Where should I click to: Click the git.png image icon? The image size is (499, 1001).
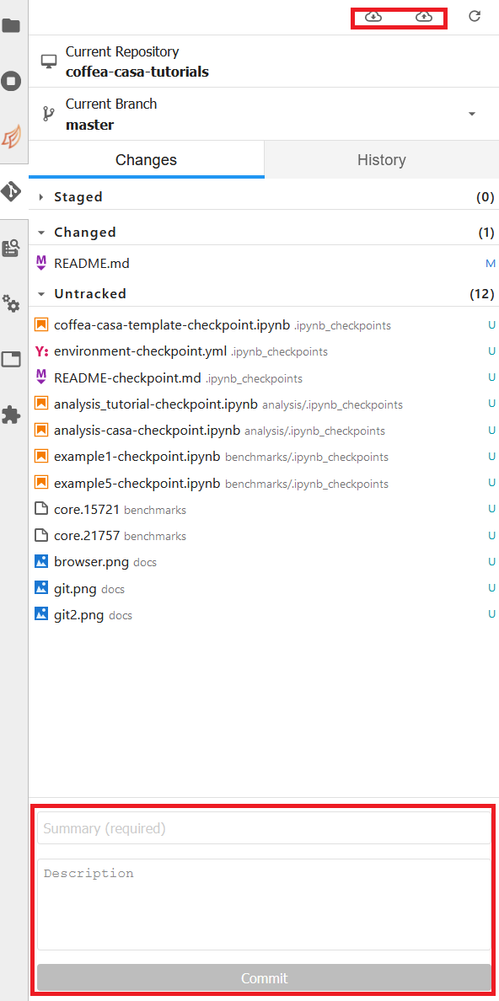pos(41,588)
